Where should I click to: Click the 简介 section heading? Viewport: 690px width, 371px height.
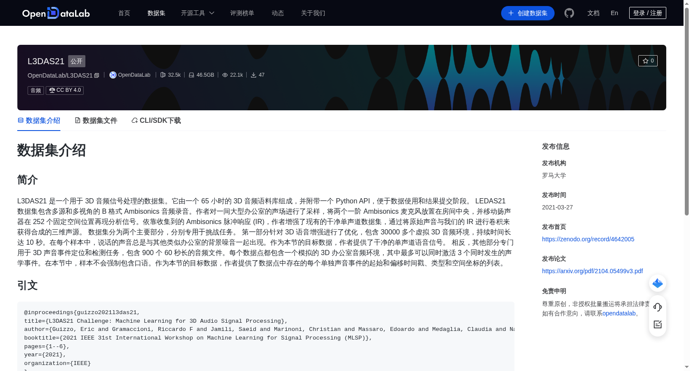click(28, 180)
